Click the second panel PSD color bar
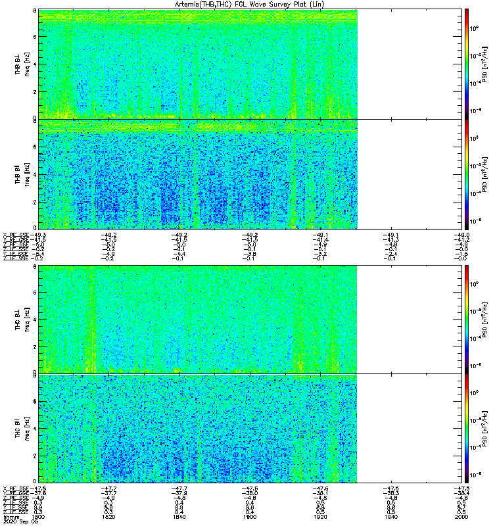Image resolution: width=493 pixels, height=526 pixels. (467, 174)
